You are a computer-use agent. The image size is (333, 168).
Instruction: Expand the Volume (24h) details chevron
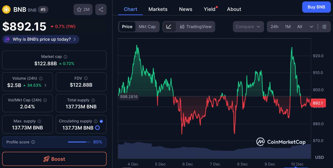click(x=46, y=85)
